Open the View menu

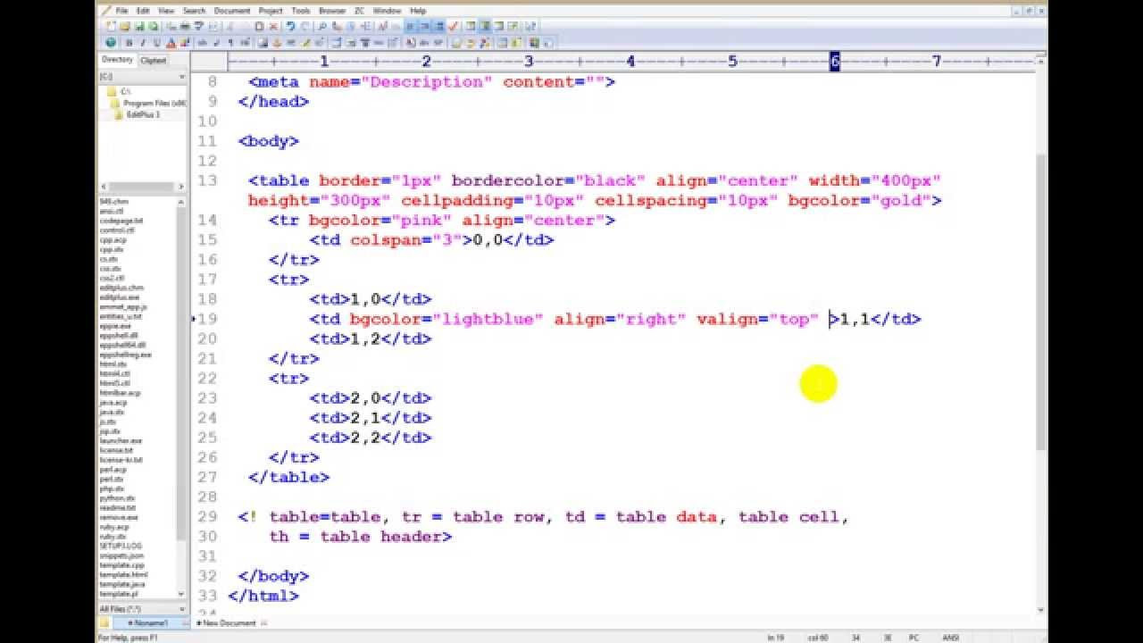[x=166, y=11]
